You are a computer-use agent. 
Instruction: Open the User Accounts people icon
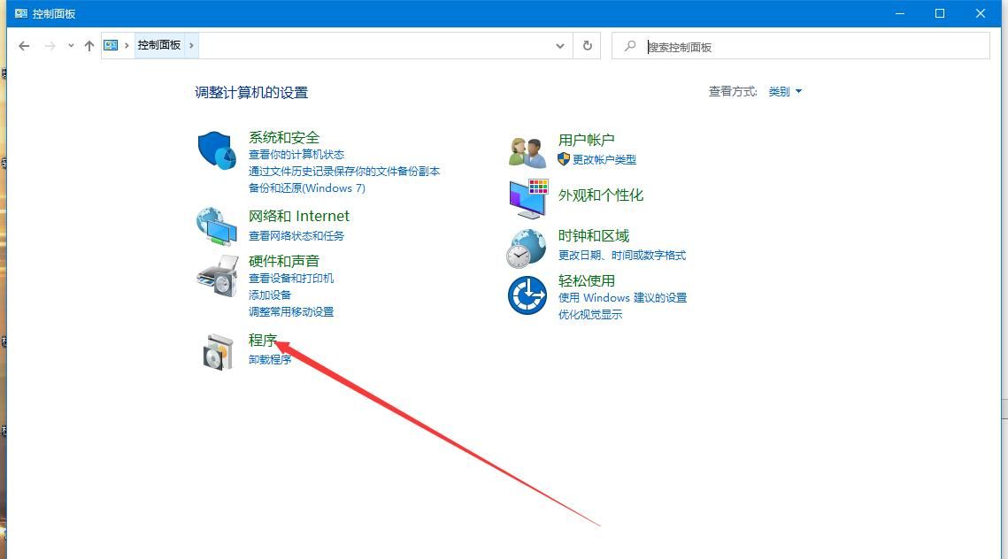[527, 153]
